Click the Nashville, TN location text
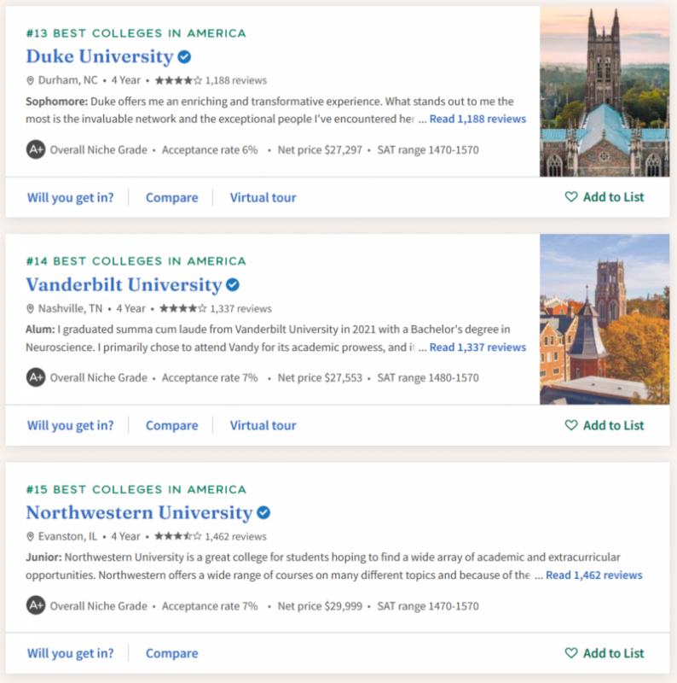677x683 pixels. pos(70,308)
